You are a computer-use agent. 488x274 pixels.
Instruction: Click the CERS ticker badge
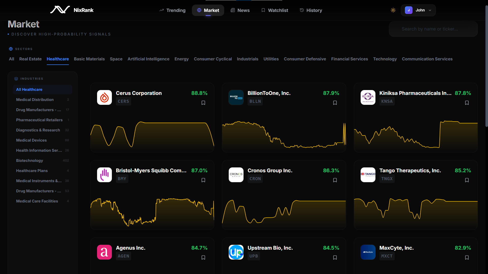[124, 101]
